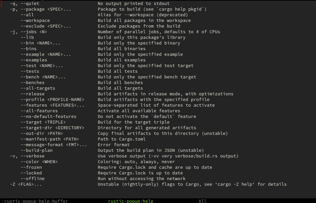Place cursor on the --lib flag
Viewport: 316px width, 203px height.
27,38
